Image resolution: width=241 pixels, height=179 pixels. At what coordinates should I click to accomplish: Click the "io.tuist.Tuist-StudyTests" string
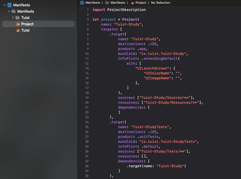click(168, 142)
